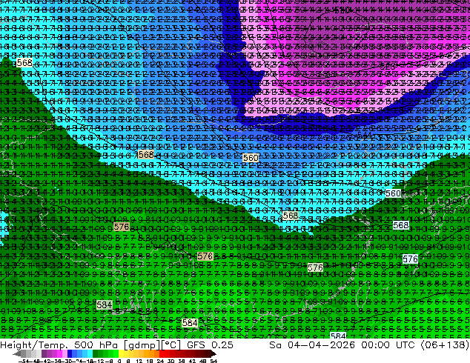
Task: Click the 544 height contour label
Action: [x=365, y=135]
